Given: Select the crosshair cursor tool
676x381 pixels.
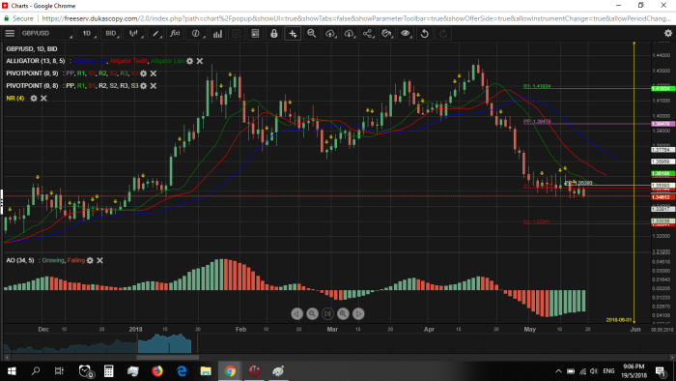Looking at the screenshot, I should [293, 33].
